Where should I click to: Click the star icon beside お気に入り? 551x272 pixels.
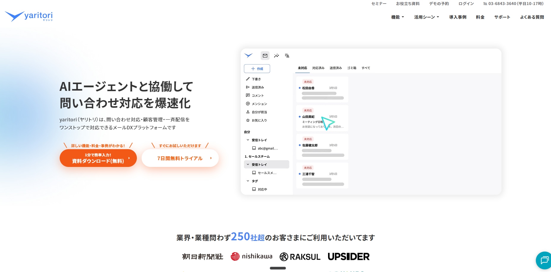coord(248,120)
